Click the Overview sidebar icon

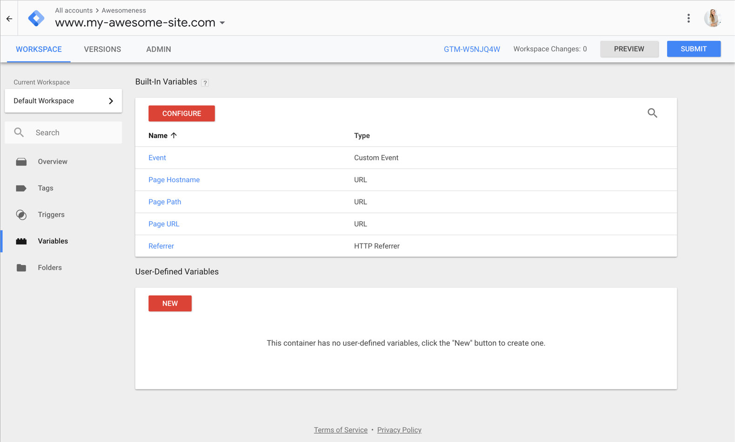pyautogui.click(x=21, y=162)
